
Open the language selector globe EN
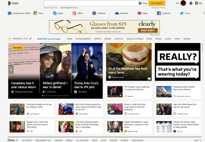click(x=198, y=3)
